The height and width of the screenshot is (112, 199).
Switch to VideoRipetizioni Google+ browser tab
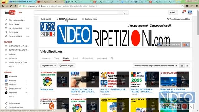tap(106, 2)
